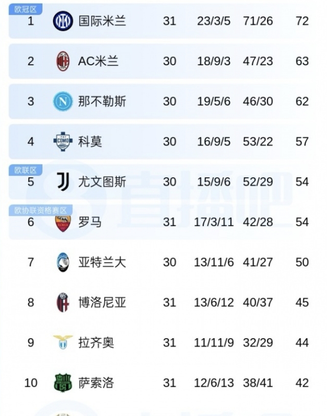This screenshot has height=416, width=327.
Task: Select 拉齐奥 goals figure 32/29
Action: 258,342
